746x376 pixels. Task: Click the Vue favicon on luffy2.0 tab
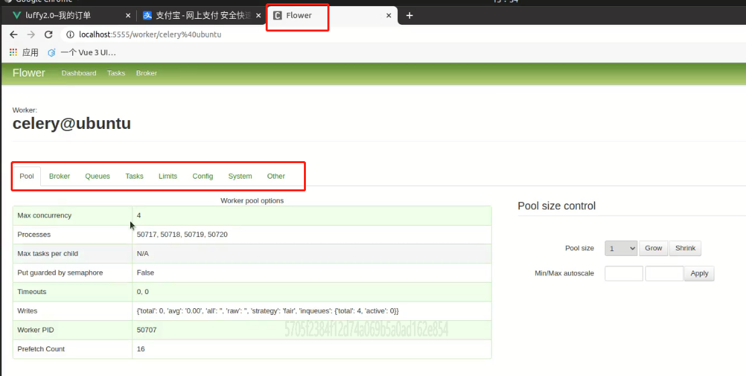[x=17, y=15]
